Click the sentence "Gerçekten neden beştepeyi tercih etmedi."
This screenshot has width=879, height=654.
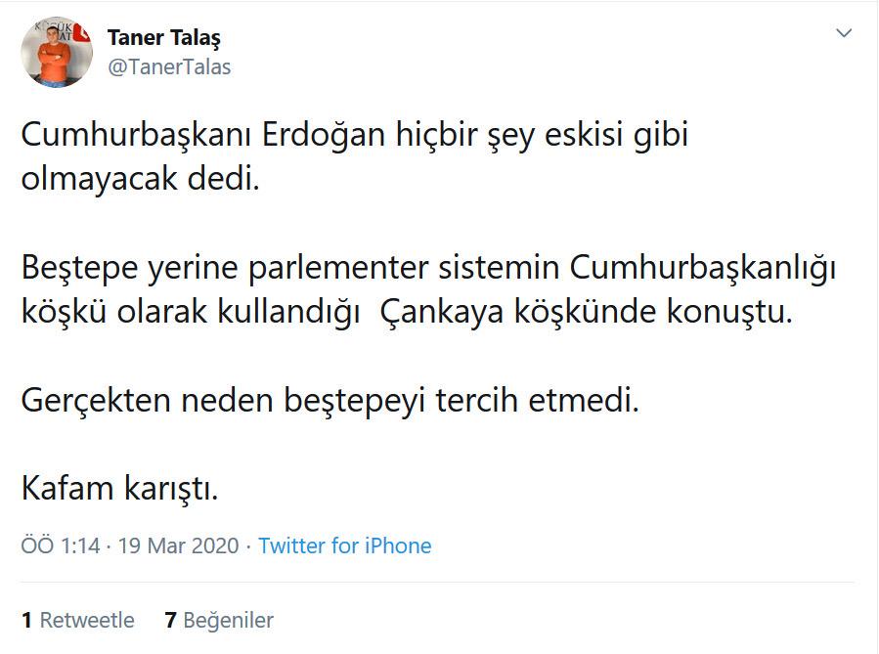coord(330,400)
